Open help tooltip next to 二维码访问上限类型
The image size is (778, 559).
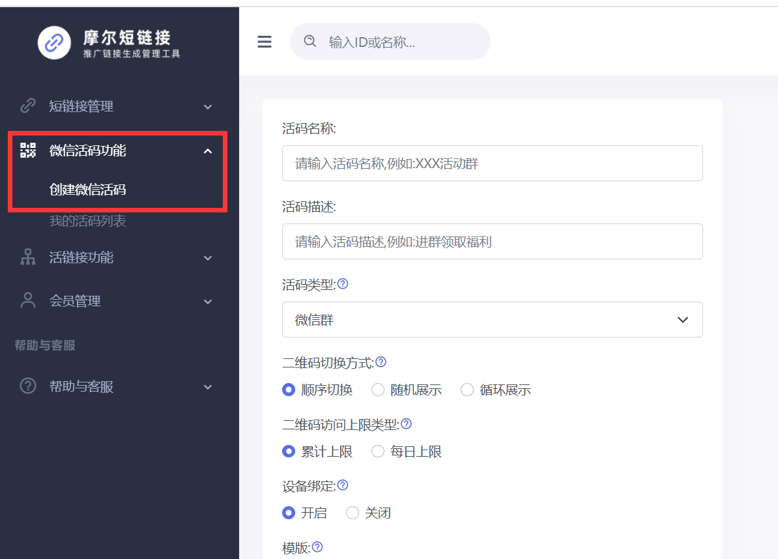407,424
